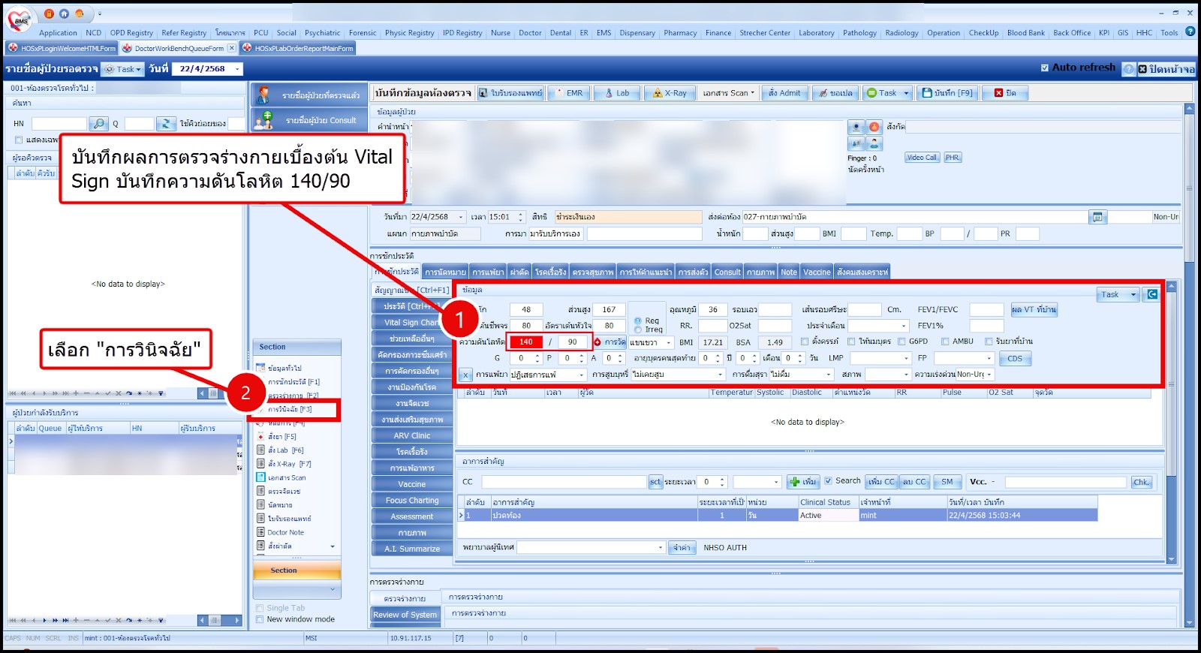Click the systolic blood pressure field showing 140
The height and width of the screenshot is (653, 1201).
525,342
